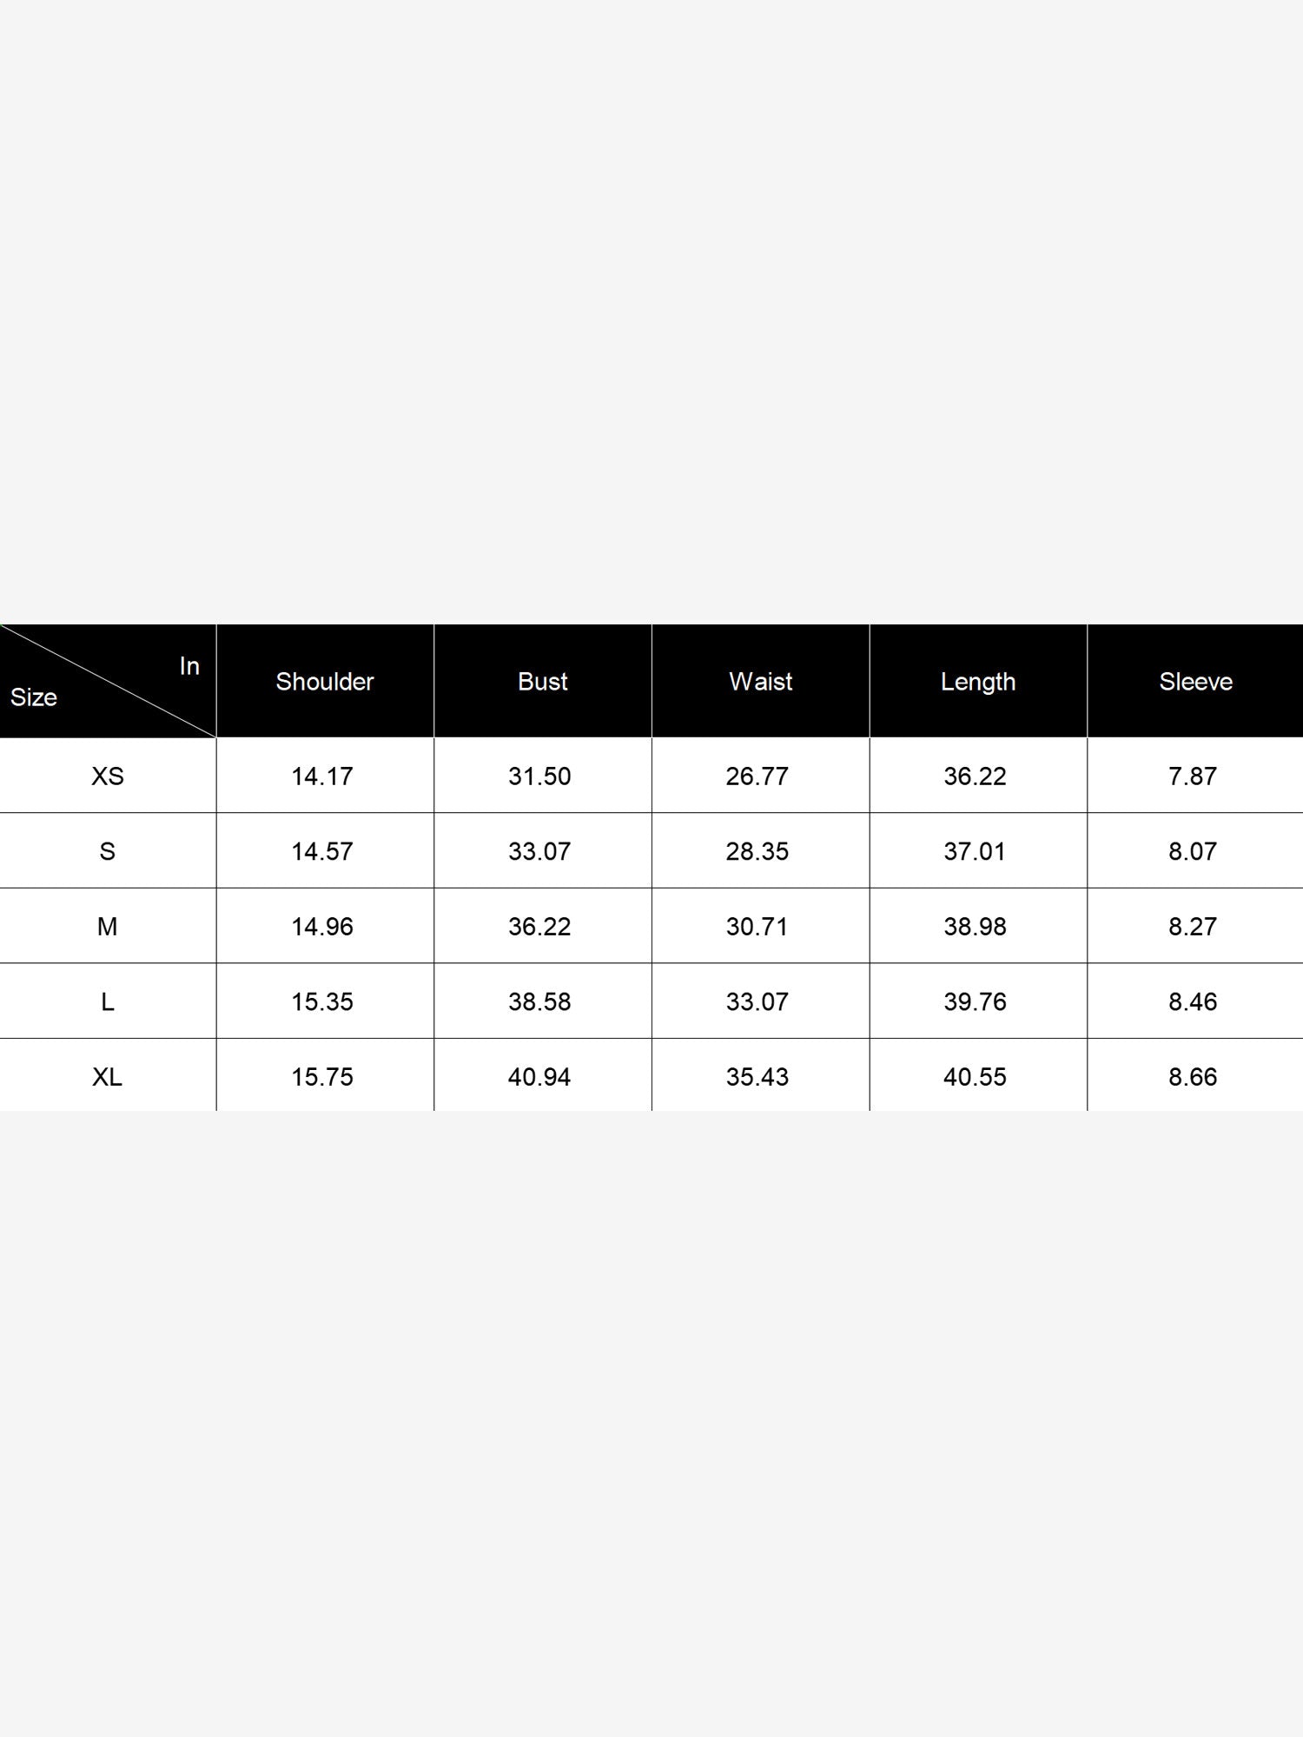The height and width of the screenshot is (1737, 1303).
Task: Click M waist value 30.71
Action: (757, 927)
